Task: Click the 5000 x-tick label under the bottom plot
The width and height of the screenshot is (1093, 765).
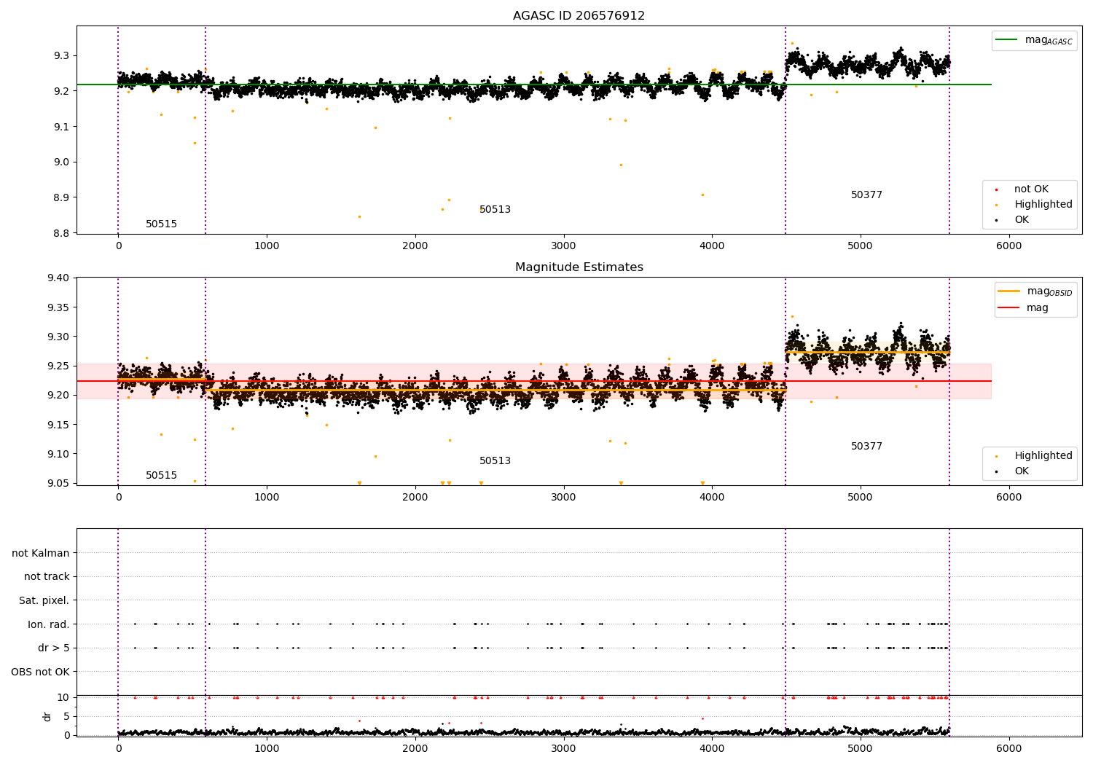Action: [861, 748]
